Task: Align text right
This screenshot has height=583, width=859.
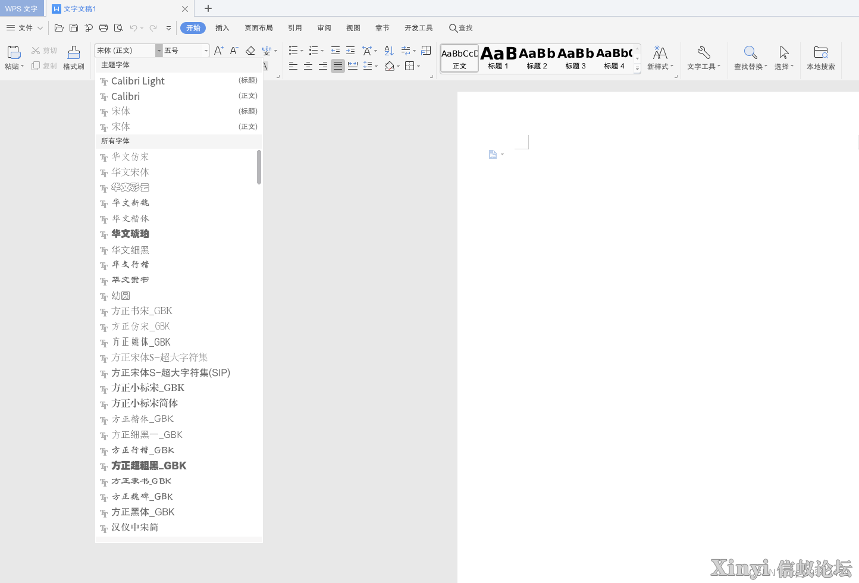Action: pos(323,66)
